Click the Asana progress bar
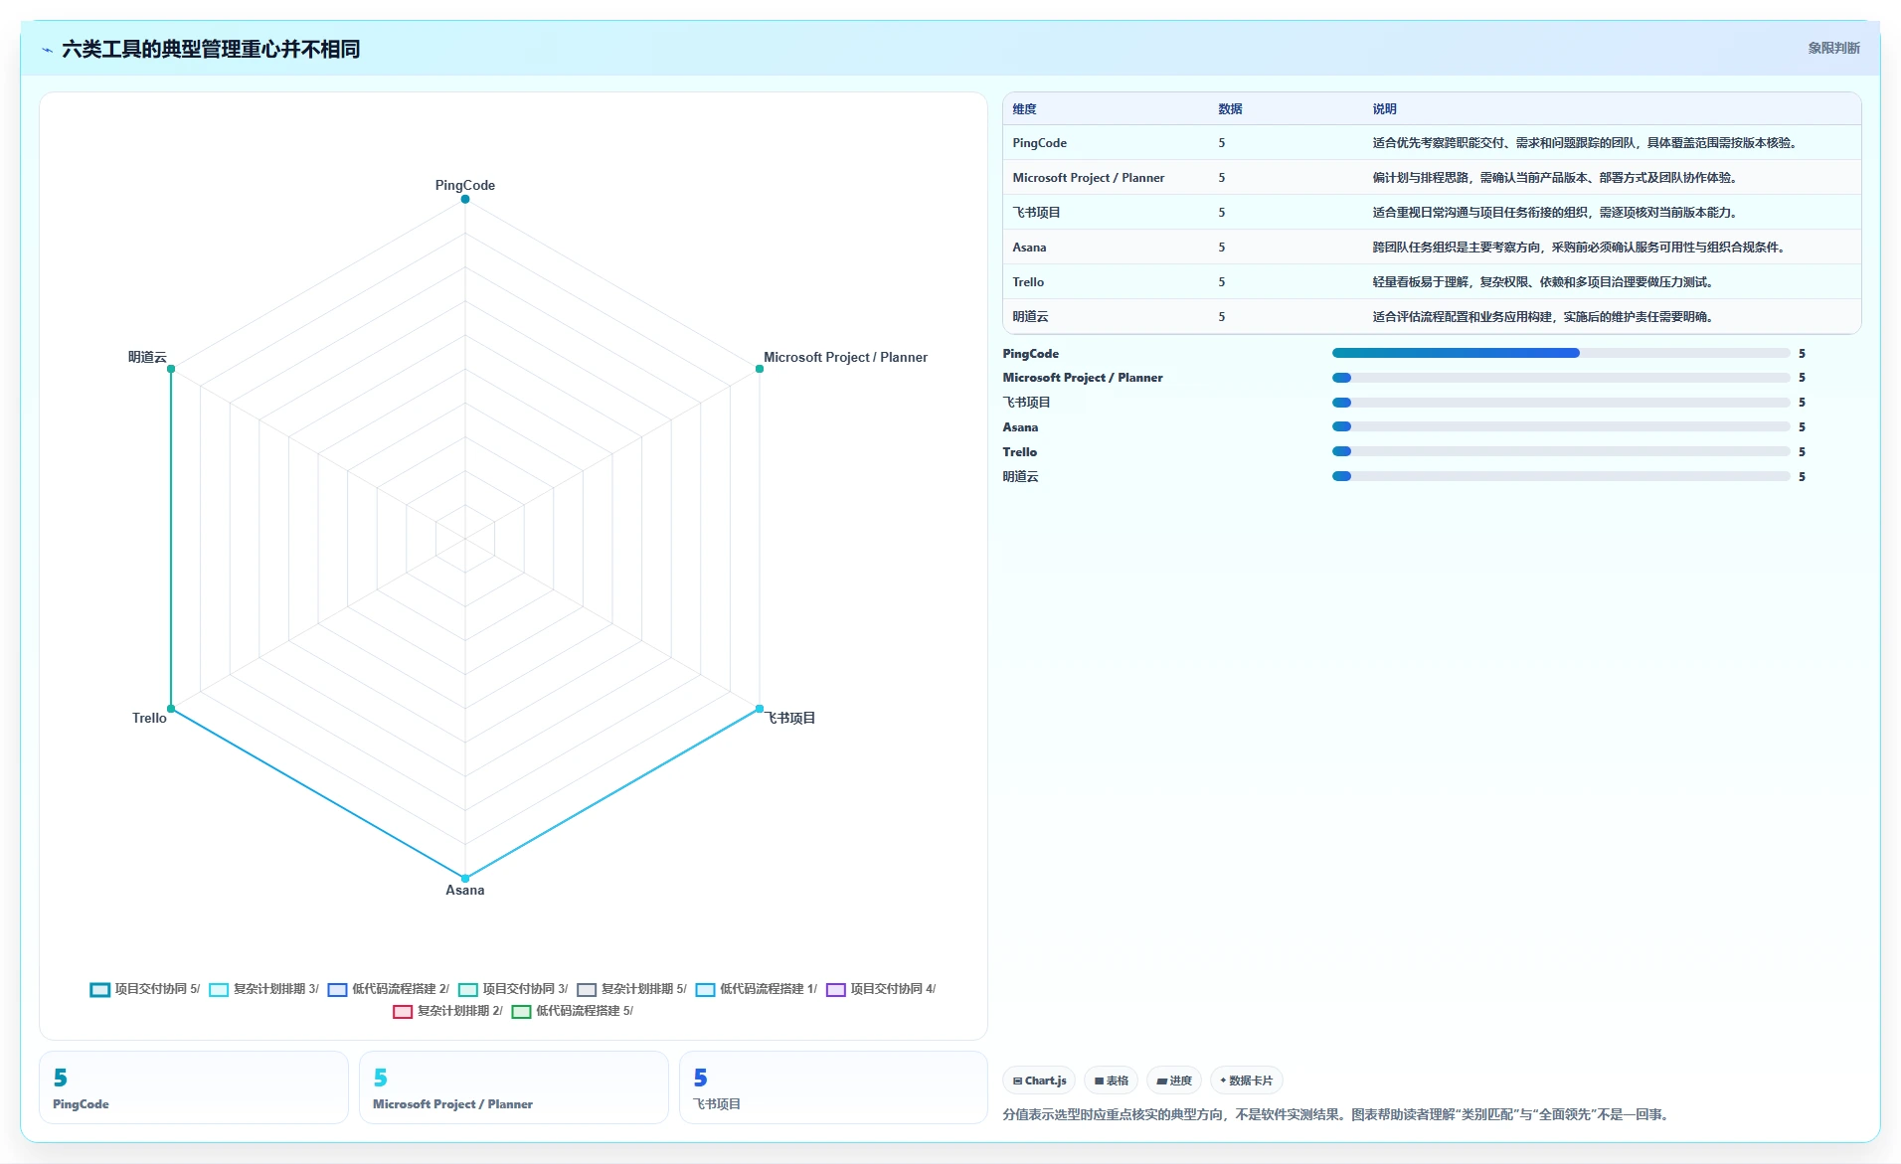 point(1560,426)
